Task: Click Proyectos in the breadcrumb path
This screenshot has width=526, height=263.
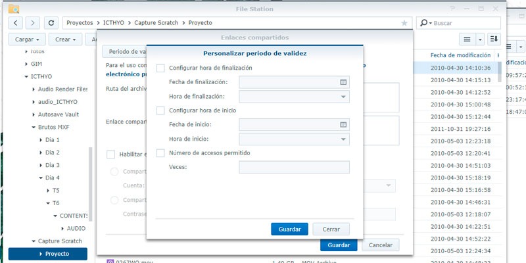Action: 80,23
